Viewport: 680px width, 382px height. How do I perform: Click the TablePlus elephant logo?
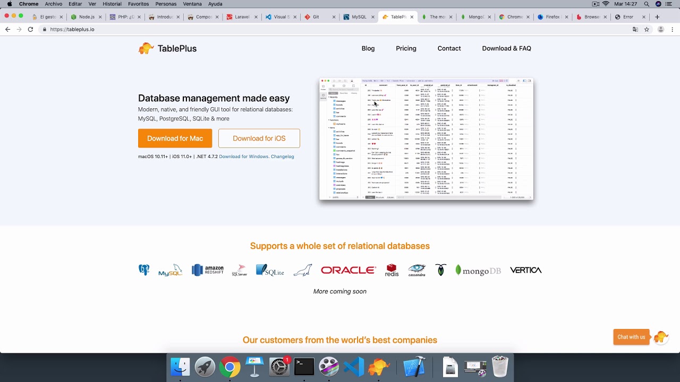(x=146, y=48)
